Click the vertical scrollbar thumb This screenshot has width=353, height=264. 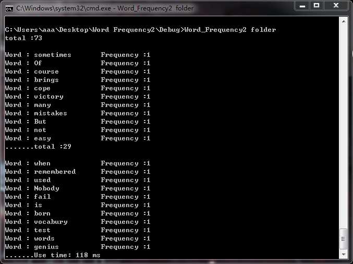[344, 239]
